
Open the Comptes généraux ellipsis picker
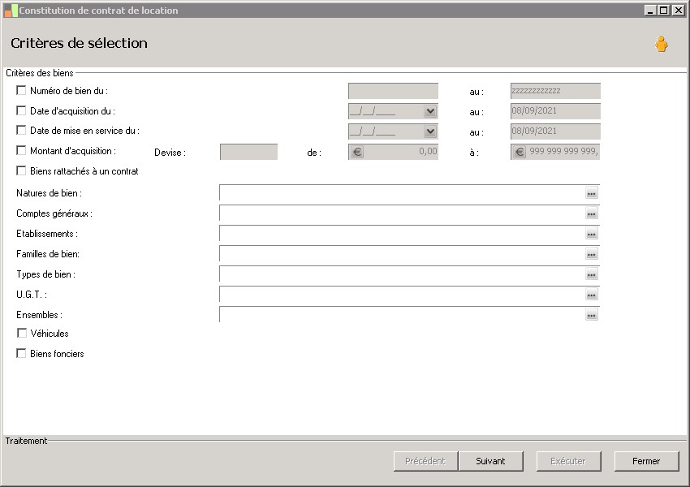(592, 213)
